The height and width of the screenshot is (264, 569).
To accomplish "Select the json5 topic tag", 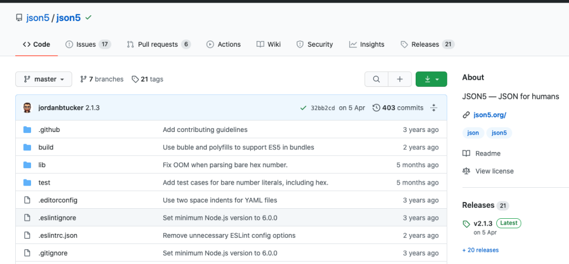I will click(x=498, y=133).
